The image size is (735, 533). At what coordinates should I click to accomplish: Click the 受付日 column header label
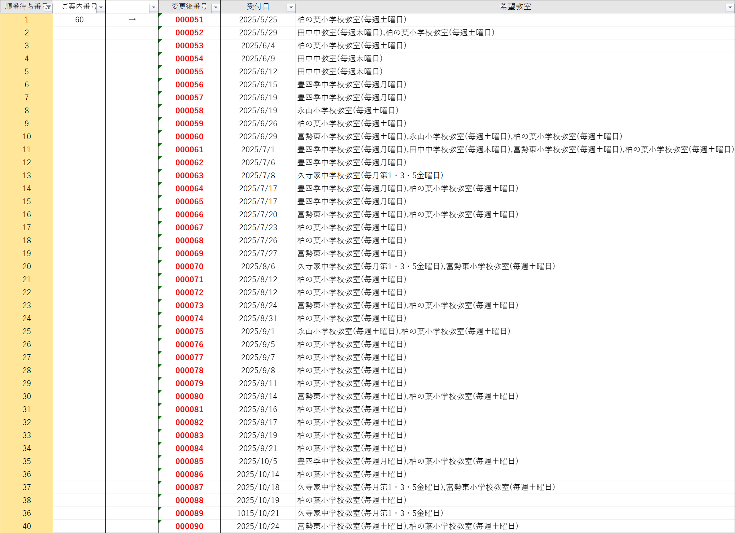(x=257, y=6)
